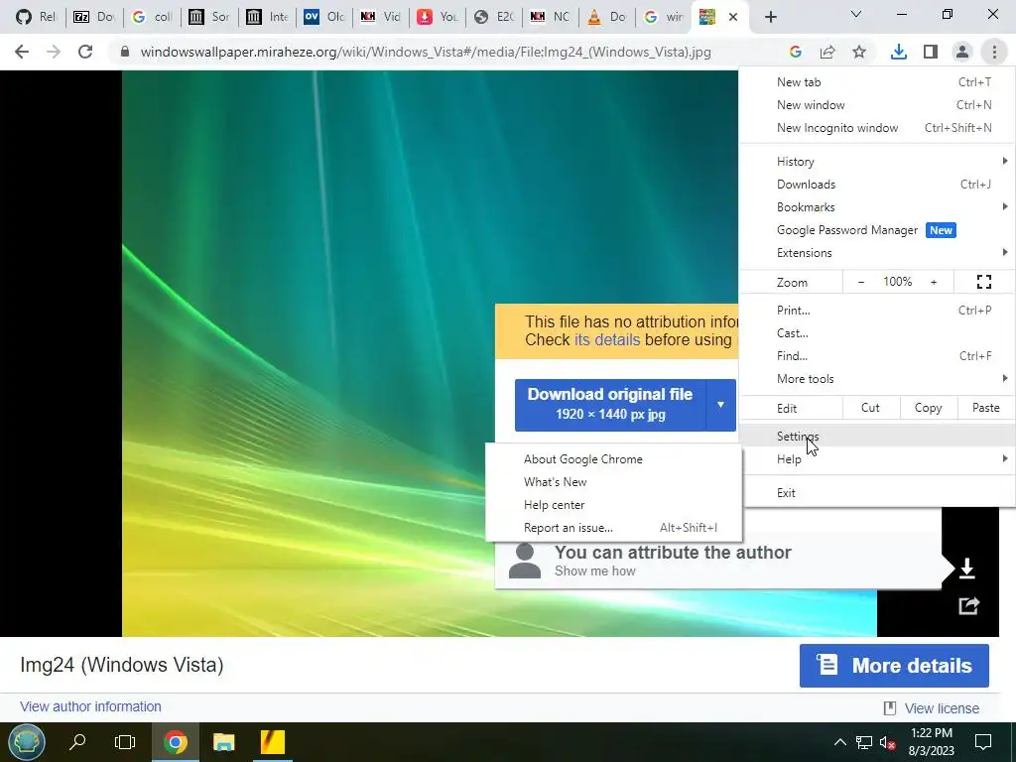Click the address bar URL field

click(x=426, y=52)
